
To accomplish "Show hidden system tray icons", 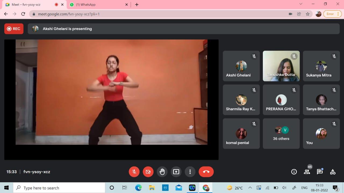I will pyautogui.click(x=250, y=188).
